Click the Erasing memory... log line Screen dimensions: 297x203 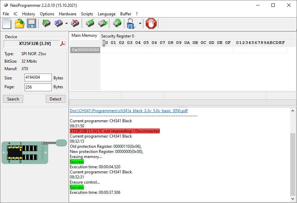(x=86, y=157)
